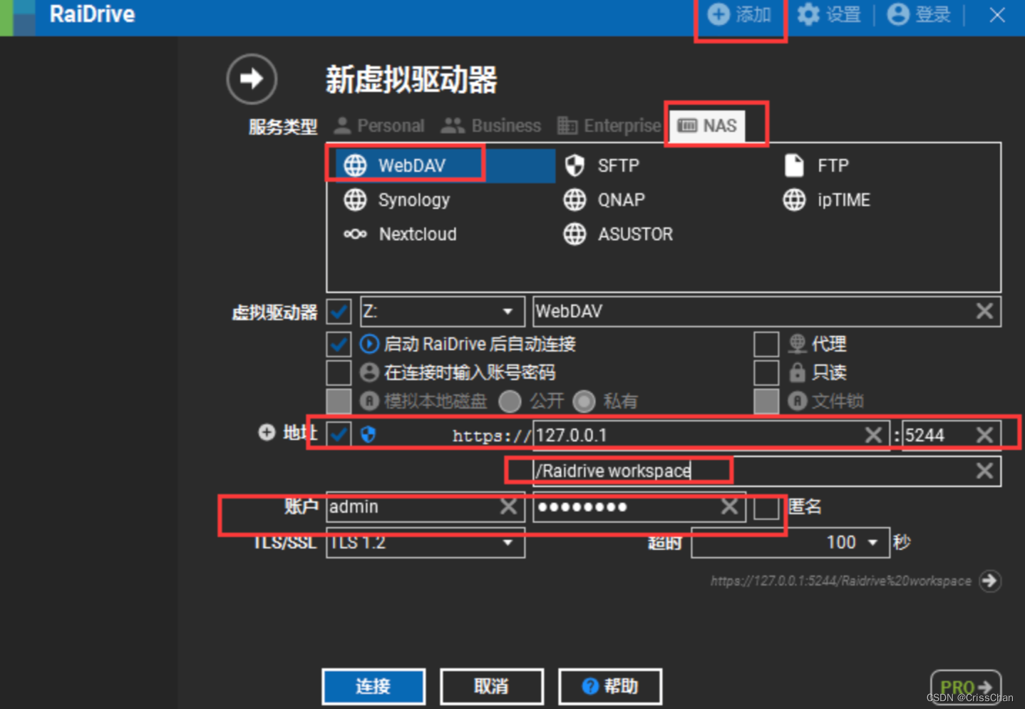
Task: Open the Z: drive letter dropdown
Action: point(443,312)
